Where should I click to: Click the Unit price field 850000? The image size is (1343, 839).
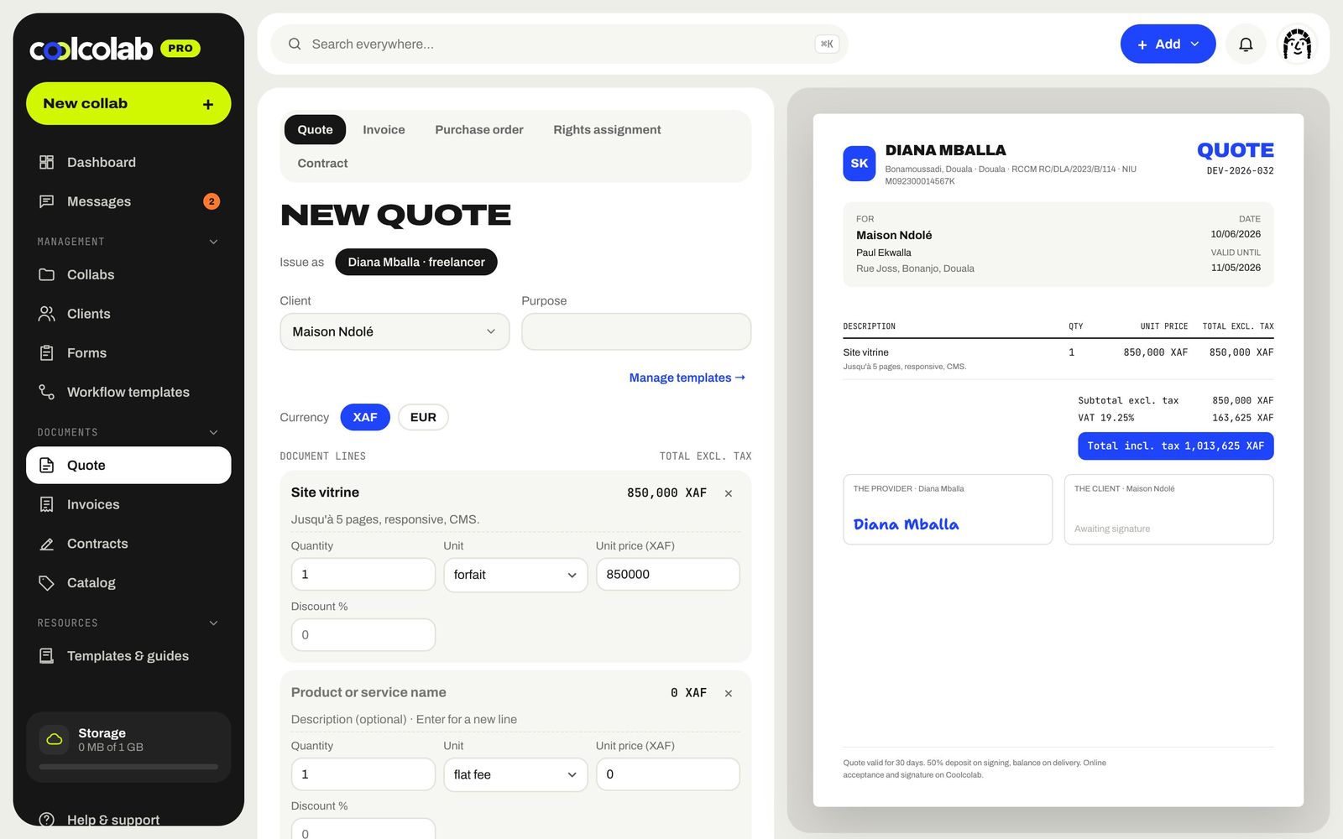click(668, 575)
